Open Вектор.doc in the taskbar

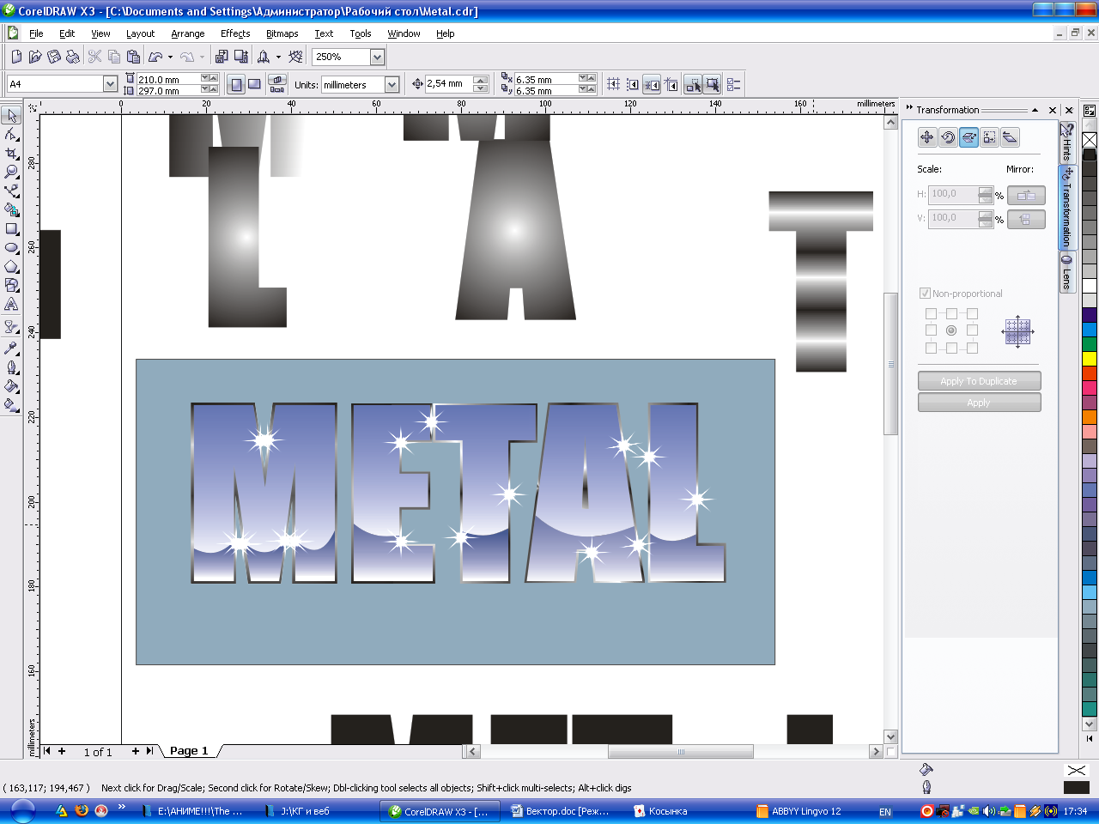coord(560,811)
